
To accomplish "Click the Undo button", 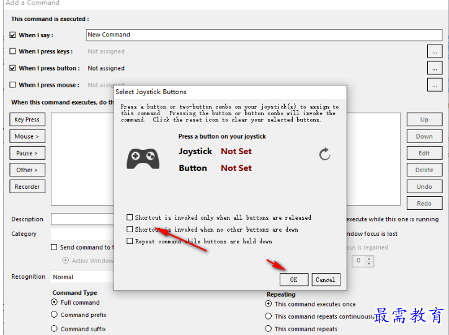I will tap(424, 186).
